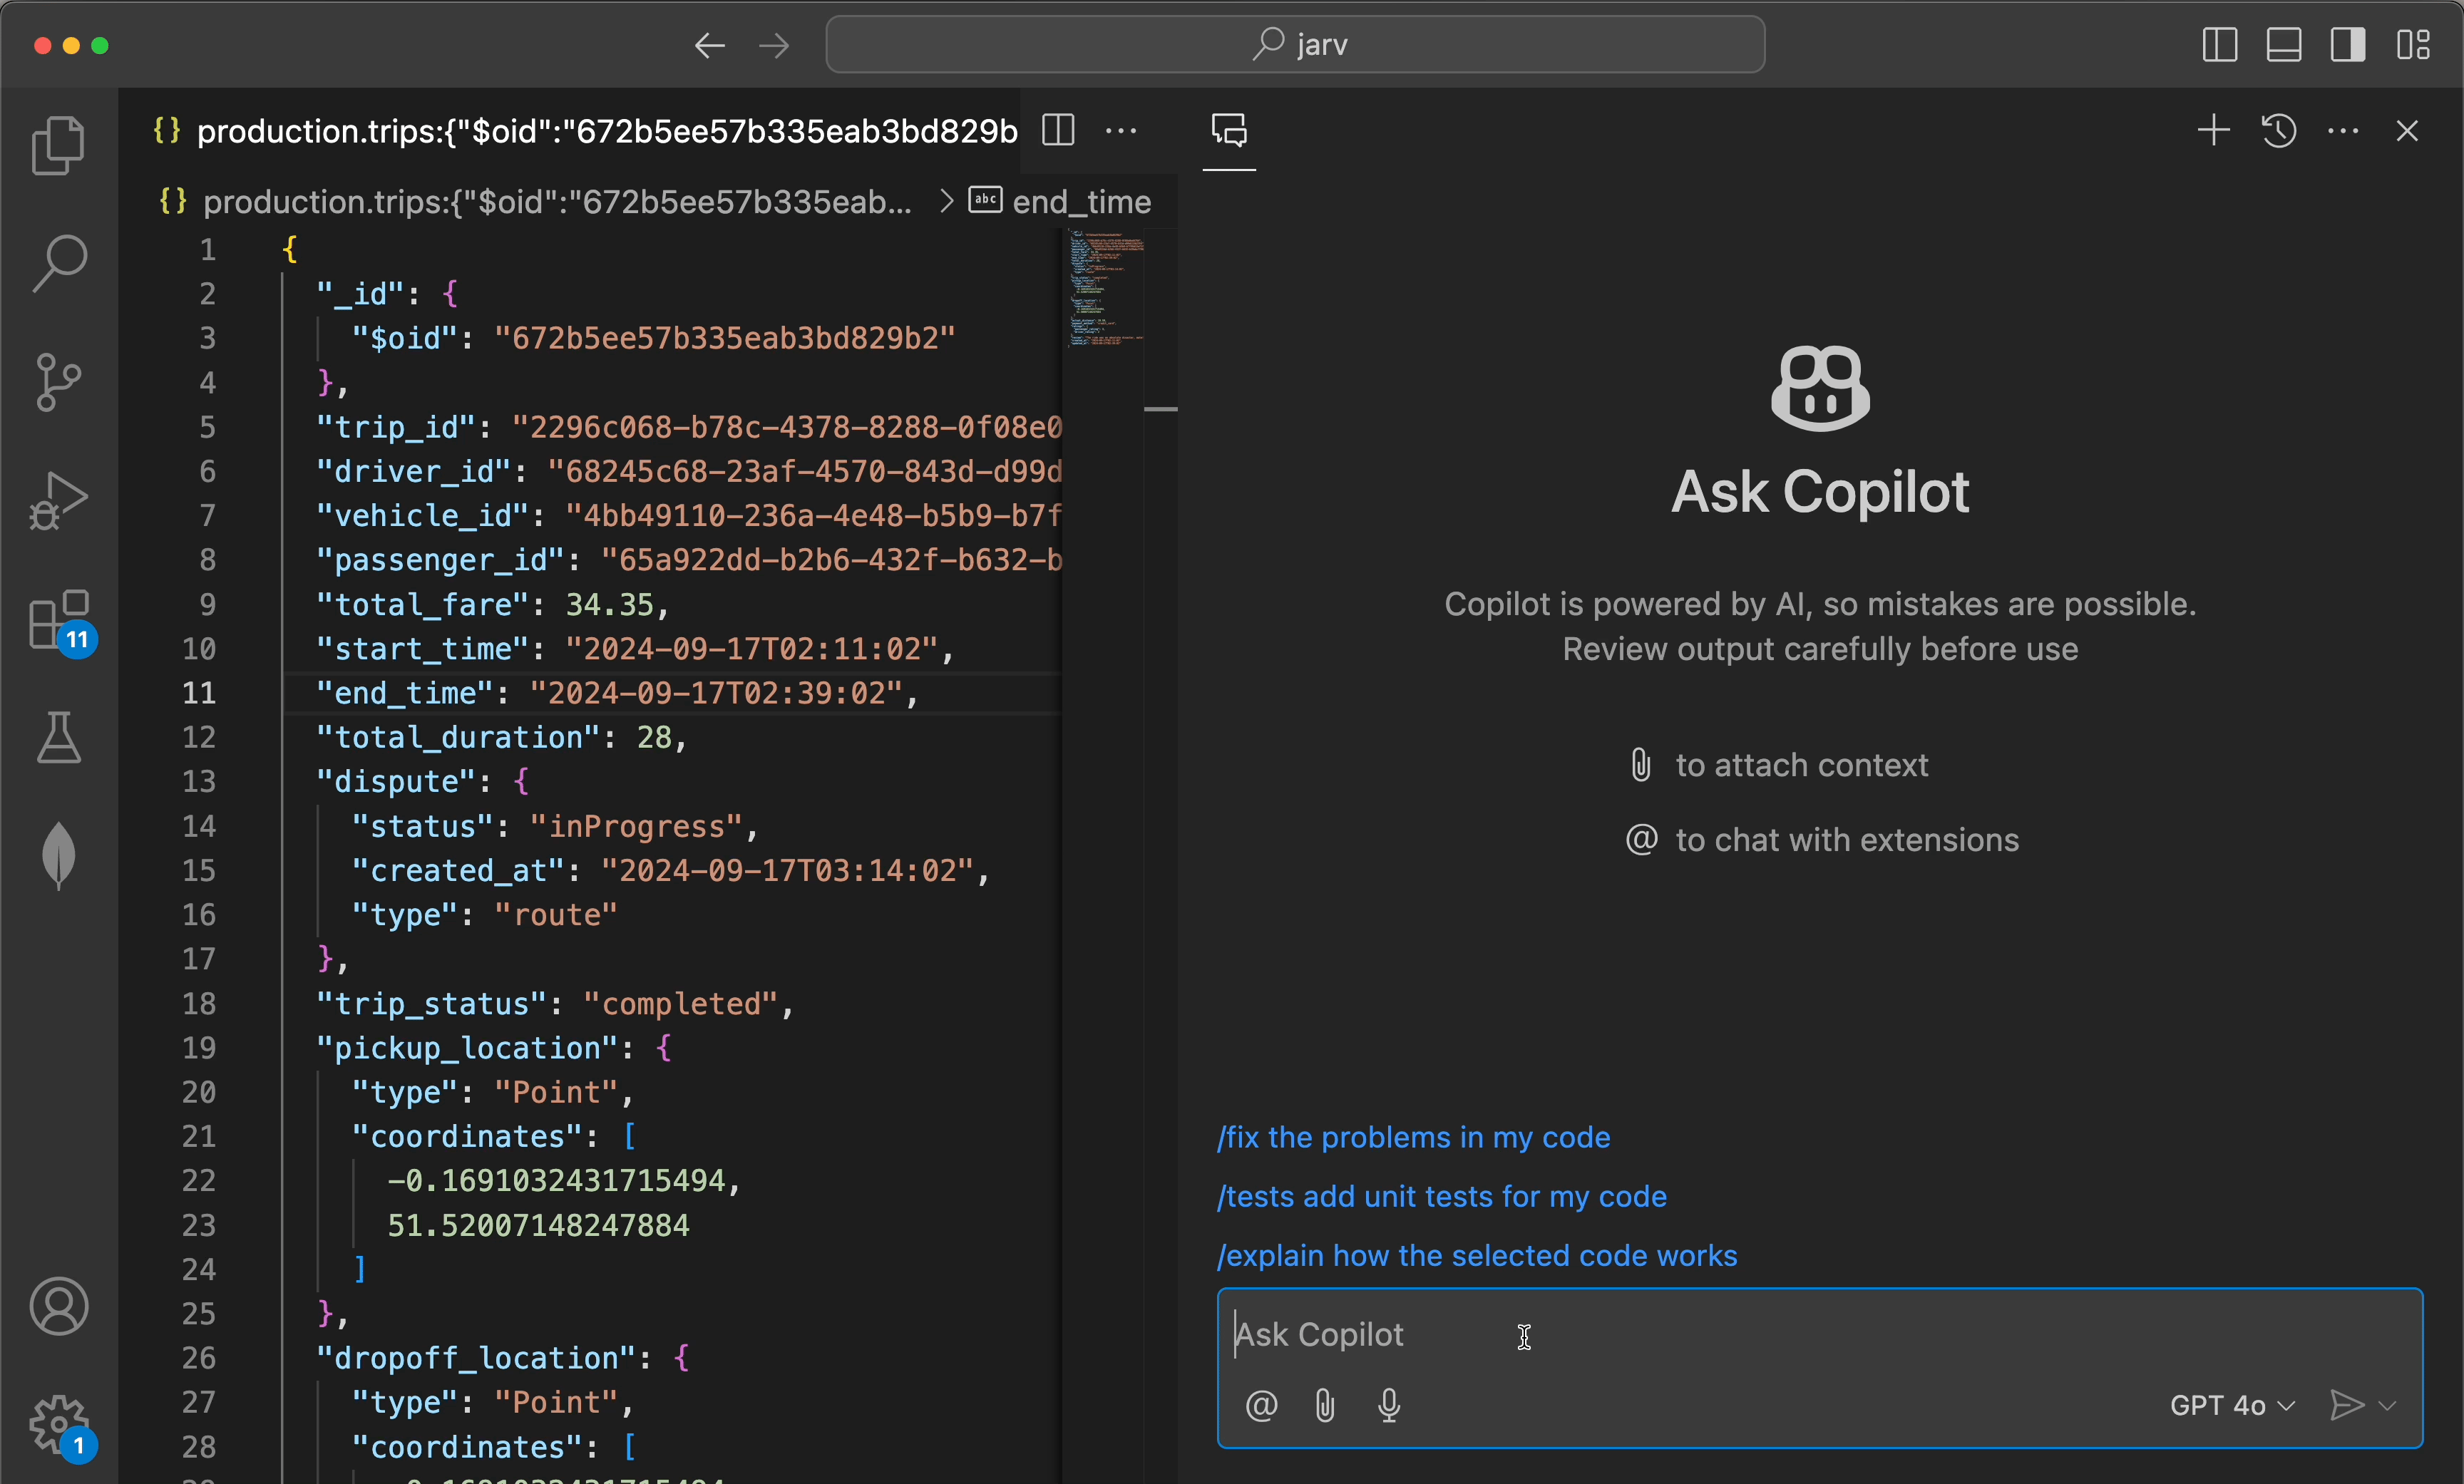The height and width of the screenshot is (1484, 2464).
Task: Open the Search view icon
Action: (x=58, y=263)
